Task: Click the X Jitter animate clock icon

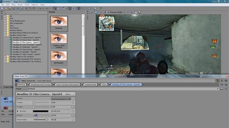Action: point(73,107)
